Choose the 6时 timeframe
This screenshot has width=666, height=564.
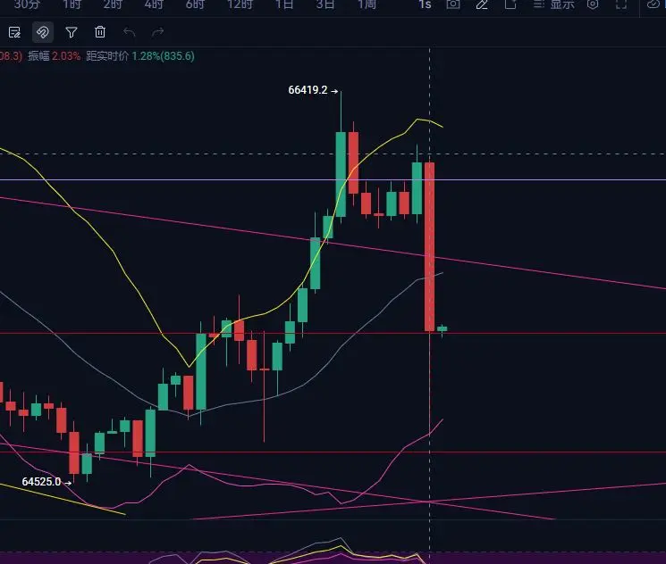[195, 4]
